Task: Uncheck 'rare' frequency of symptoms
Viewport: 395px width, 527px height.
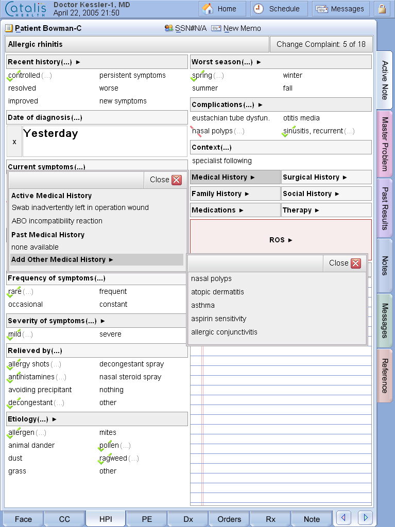Action: (15, 291)
